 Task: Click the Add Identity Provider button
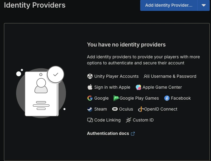169,5
